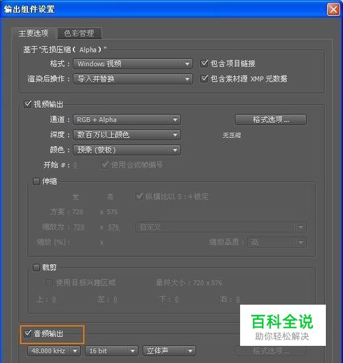
Task: Click the 右 crop value field
Action: coord(238,299)
